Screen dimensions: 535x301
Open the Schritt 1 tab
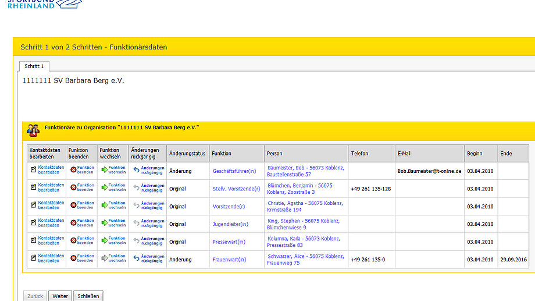(x=34, y=66)
